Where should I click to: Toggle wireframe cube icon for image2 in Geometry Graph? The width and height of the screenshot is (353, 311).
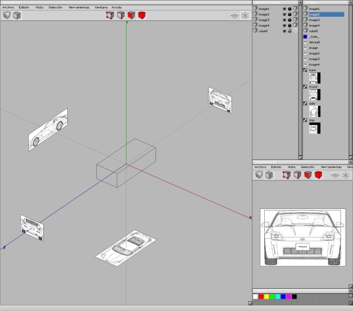pyautogui.click(x=295, y=14)
